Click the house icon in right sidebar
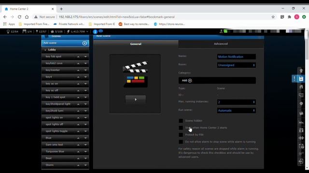 point(301,86)
